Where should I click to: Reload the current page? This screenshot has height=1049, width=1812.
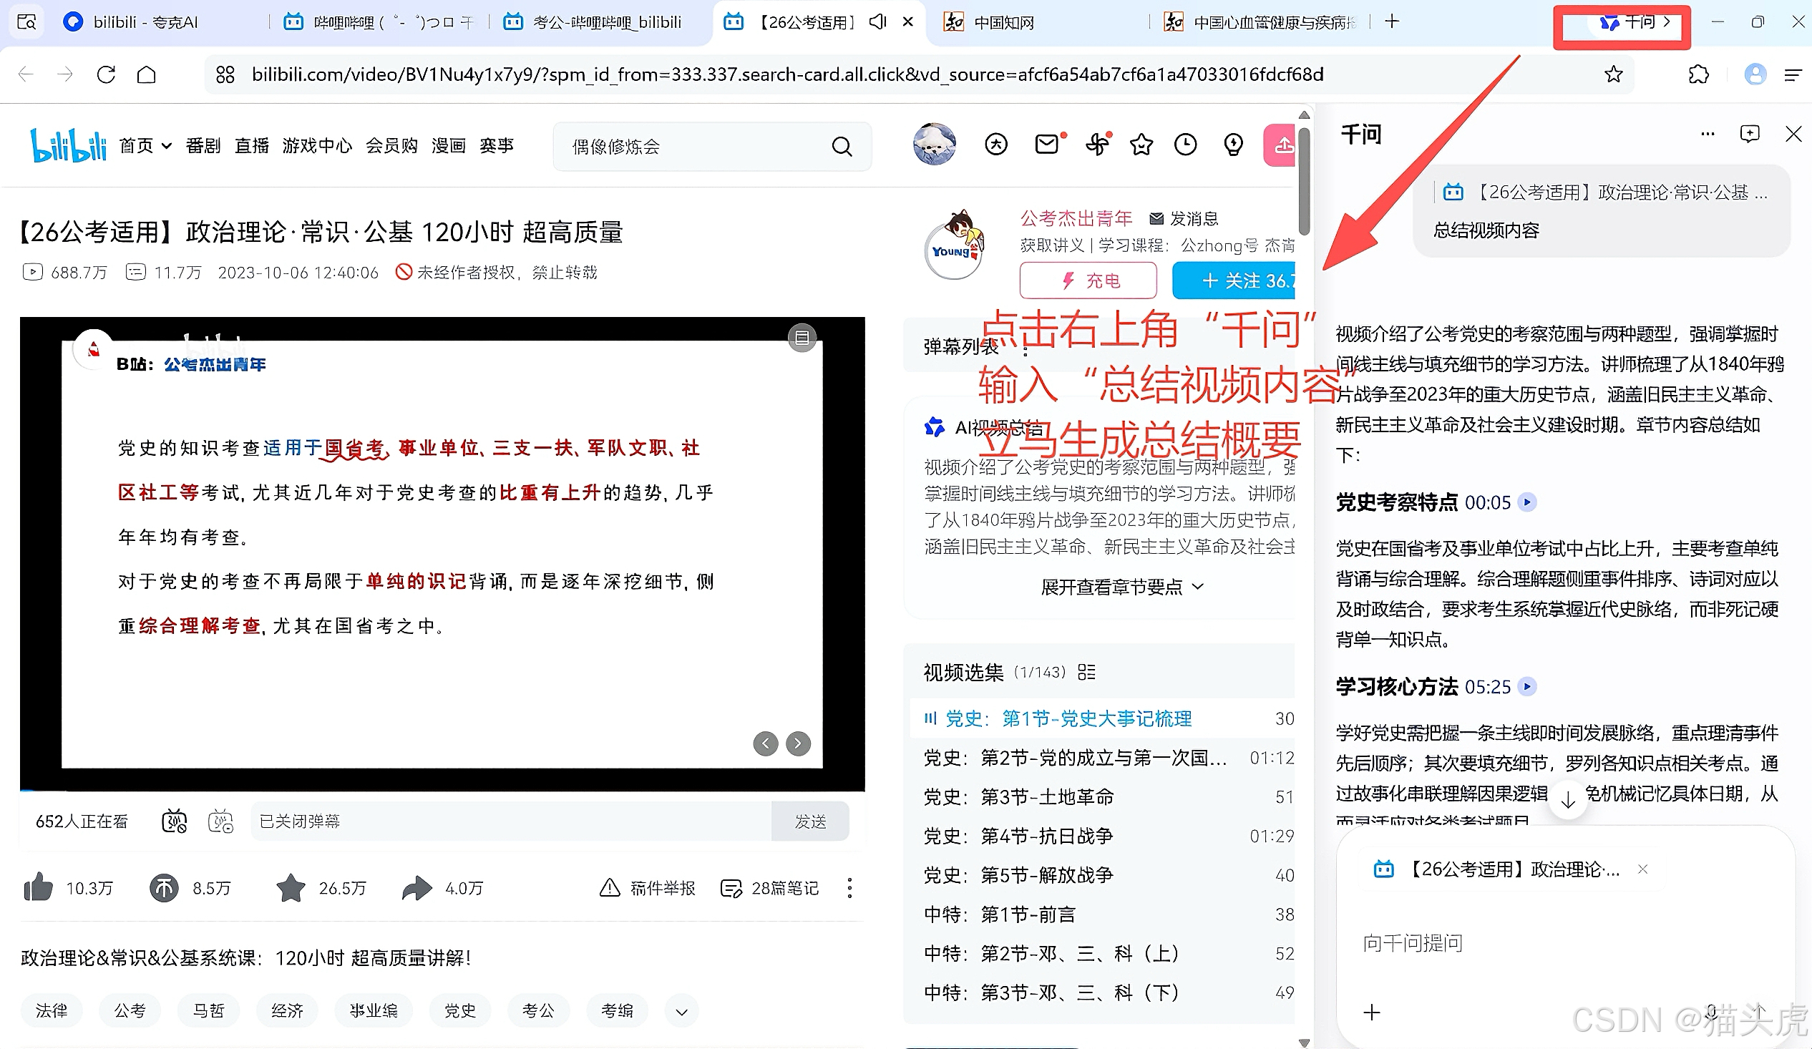[x=107, y=74]
